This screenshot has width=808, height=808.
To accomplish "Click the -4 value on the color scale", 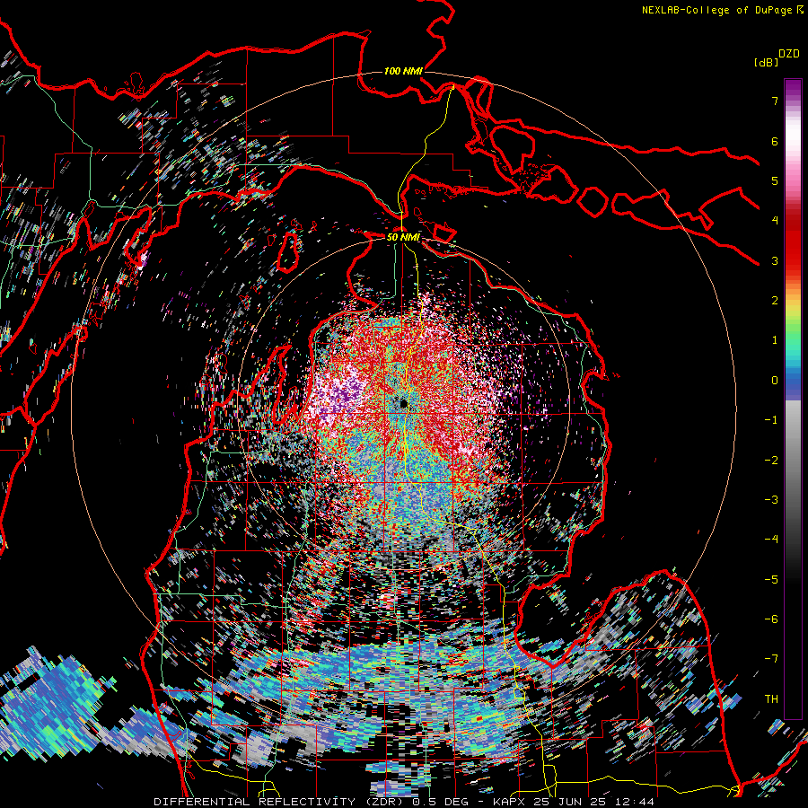I will 771,540.
